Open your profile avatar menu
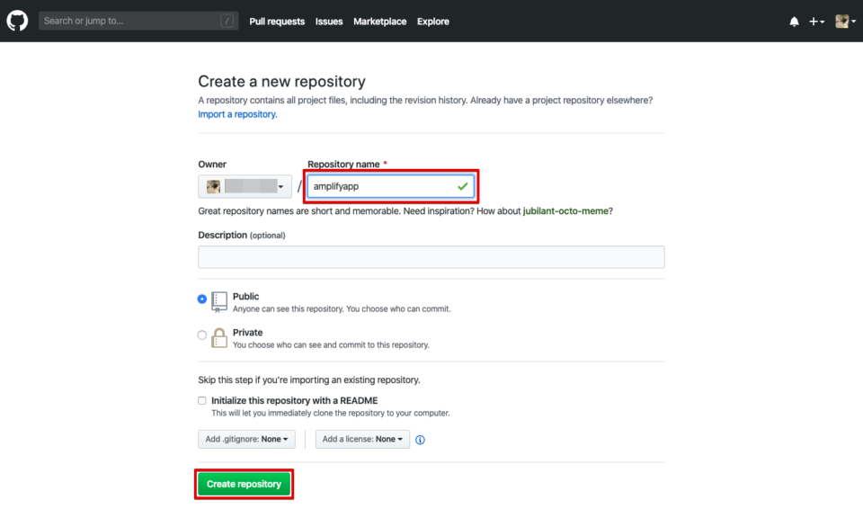The height and width of the screenshot is (518, 863). click(841, 21)
